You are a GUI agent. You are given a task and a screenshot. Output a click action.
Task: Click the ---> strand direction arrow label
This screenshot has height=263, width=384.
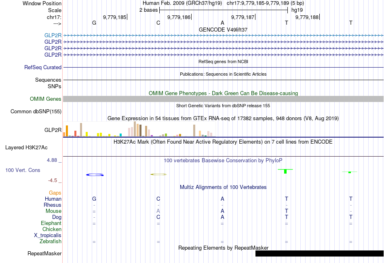pyautogui.click(x=57, y=23)
